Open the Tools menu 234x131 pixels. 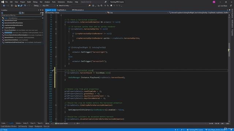(54, 2)
